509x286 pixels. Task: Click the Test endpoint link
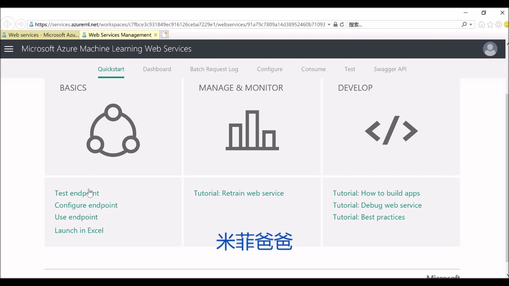point(77,193)
